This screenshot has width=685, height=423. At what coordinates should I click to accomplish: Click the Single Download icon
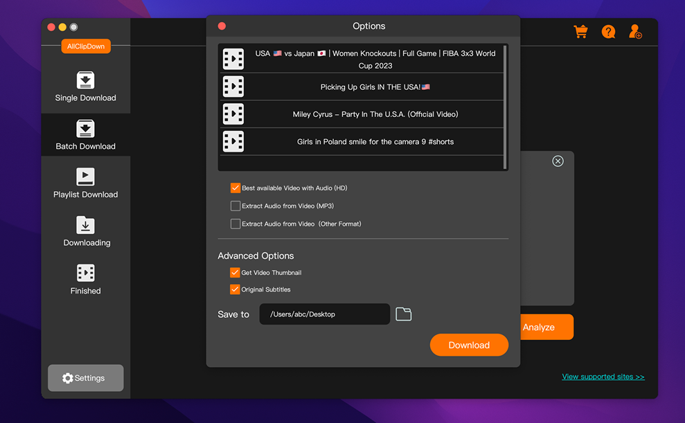(86, 80)
